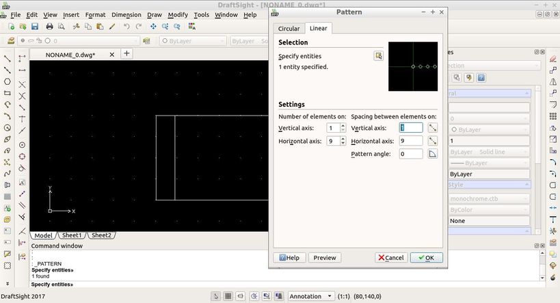Select the Ellipse draw tool

coord(7,139)
